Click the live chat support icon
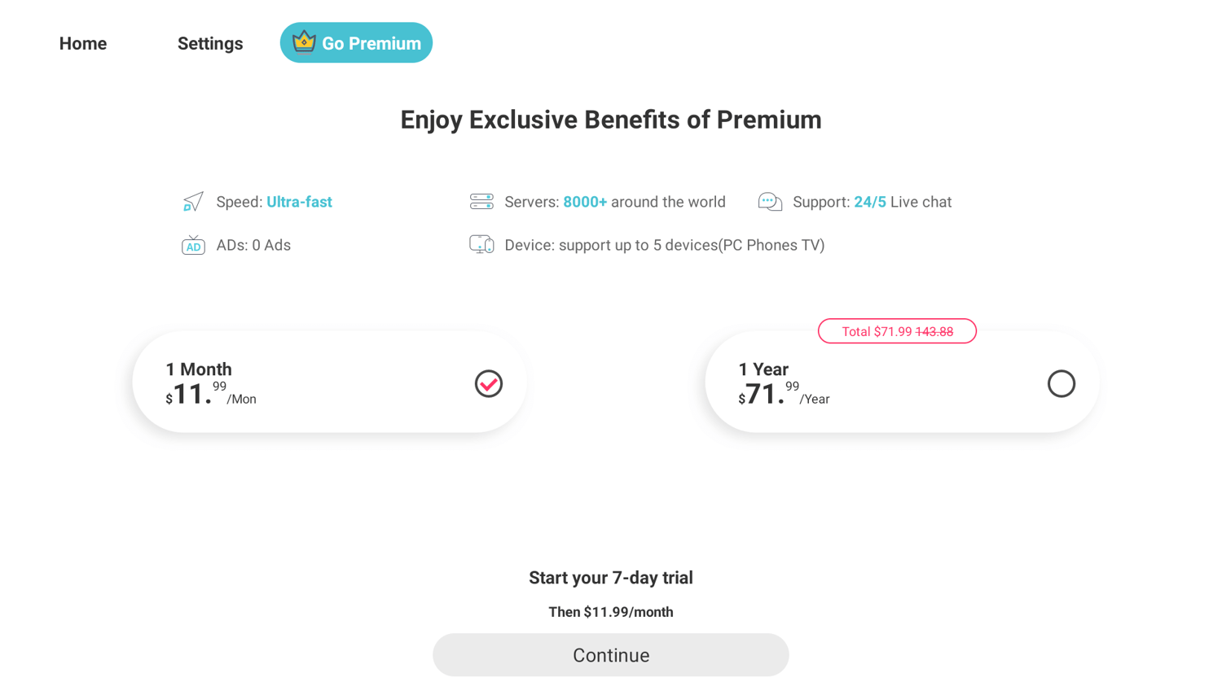This screenshot has width=1222, height=686. [x=770, y=202]
